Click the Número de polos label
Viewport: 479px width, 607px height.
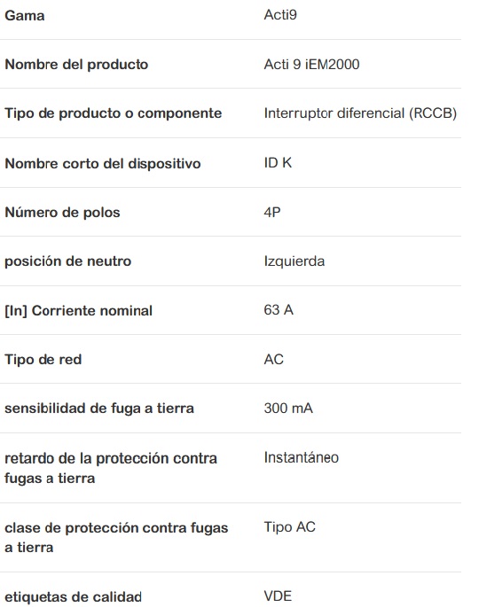point(62,213)
